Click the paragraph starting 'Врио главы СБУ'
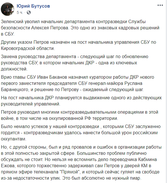The height and width of the screenshot is (183, 167). [x=77, y=83]
